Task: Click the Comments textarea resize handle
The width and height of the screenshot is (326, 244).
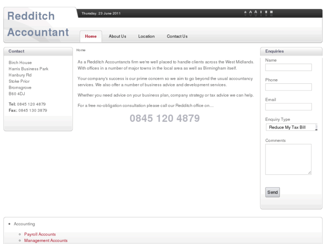Action: [309, 172]
